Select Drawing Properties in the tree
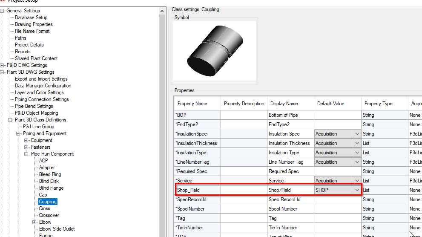The height and width of the screenshot is (237, 422). [x=34, y=24]
